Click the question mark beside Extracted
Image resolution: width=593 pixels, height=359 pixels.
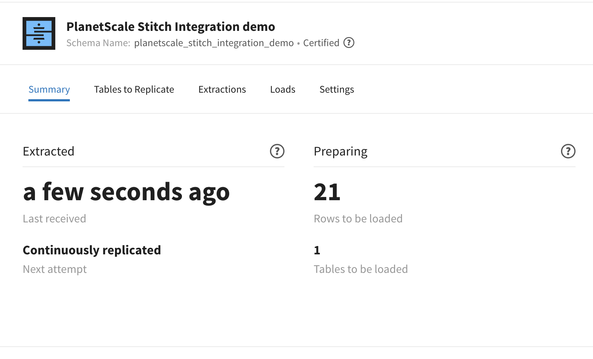coord(277,151)
